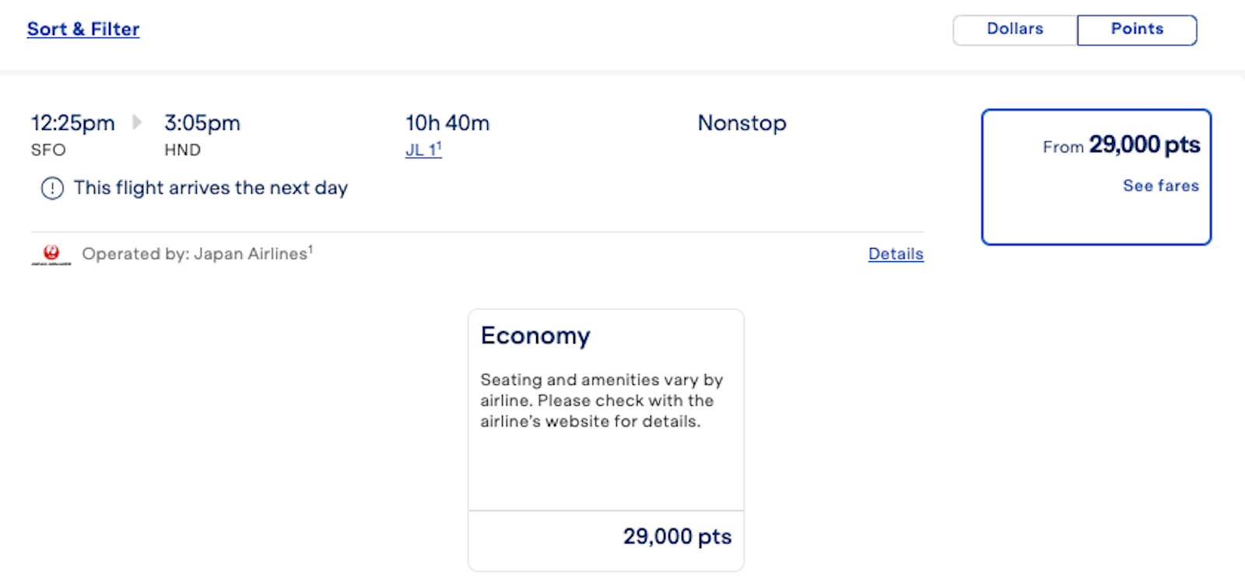
Task: Click the Operated by Japan Airlines text
Action: pos(197,254)
